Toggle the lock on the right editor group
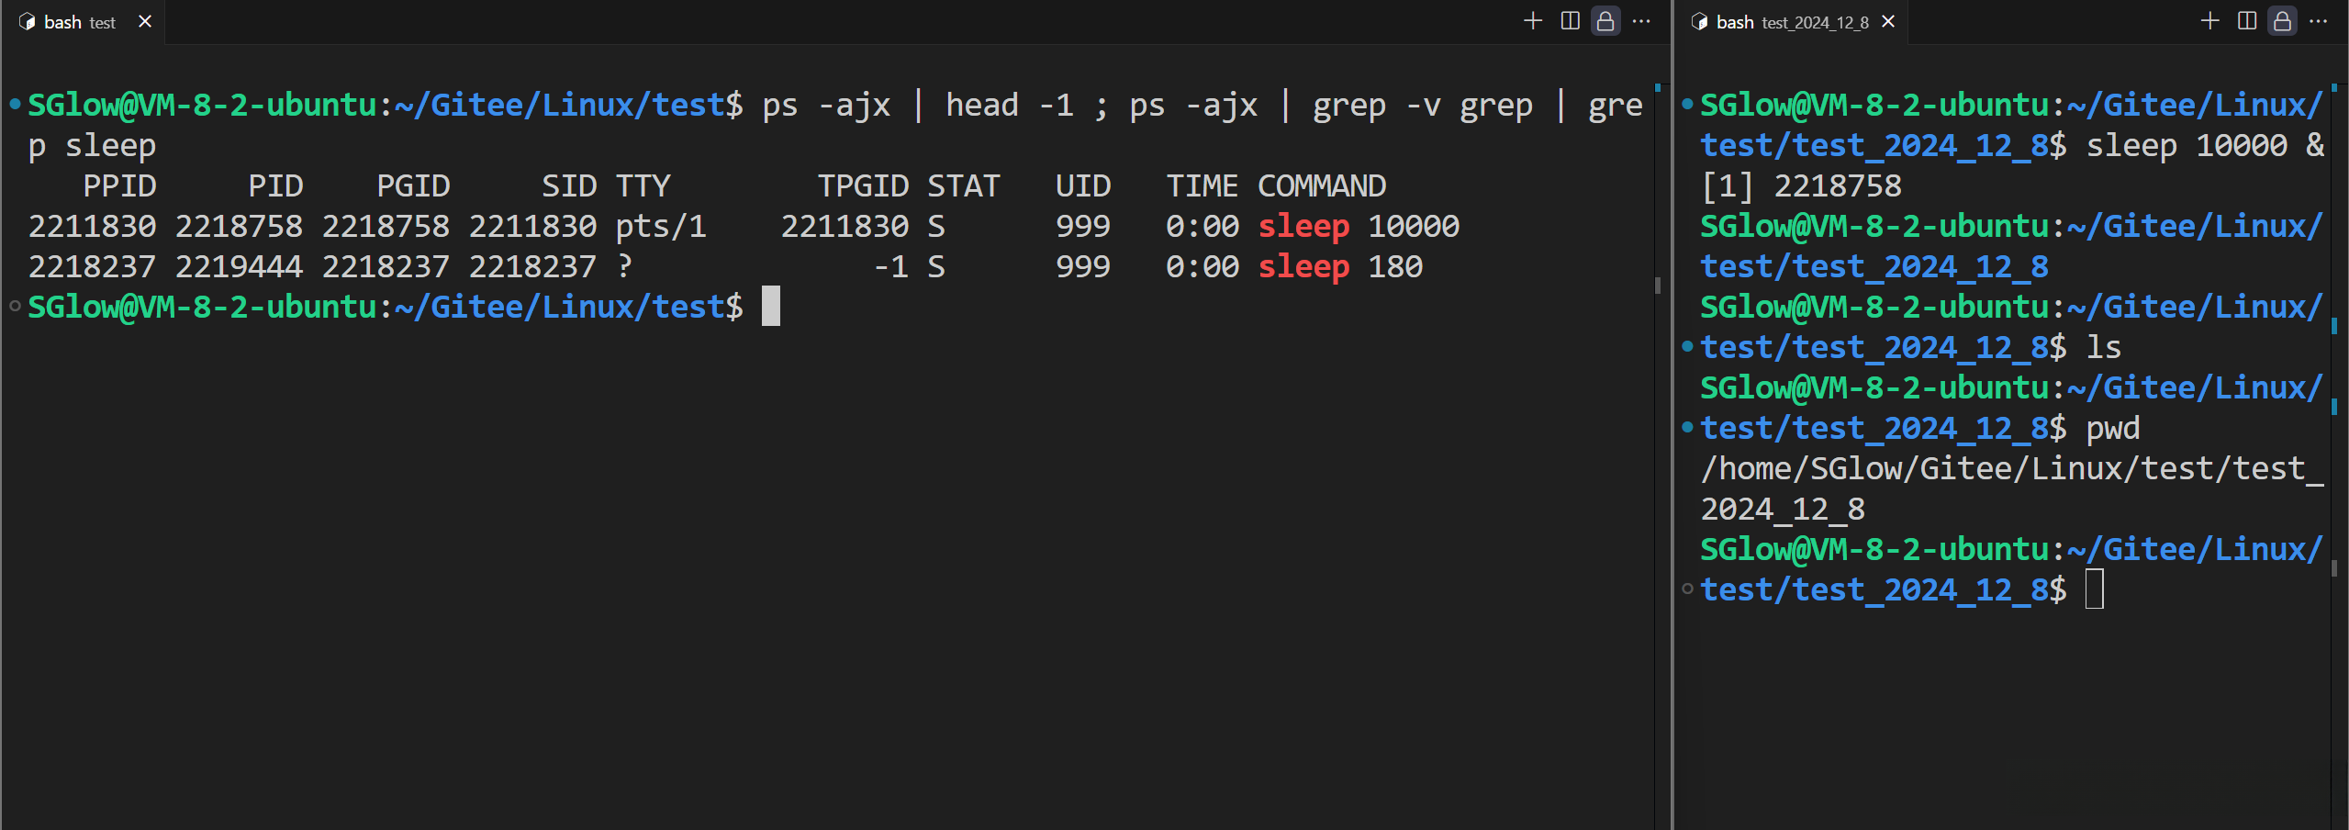The image size is (2349, 830). pos(2282,21)
